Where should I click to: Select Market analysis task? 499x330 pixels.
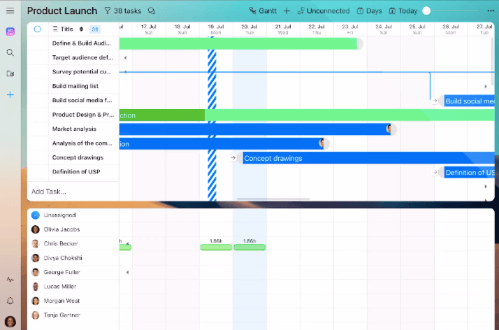pos(73,129)
